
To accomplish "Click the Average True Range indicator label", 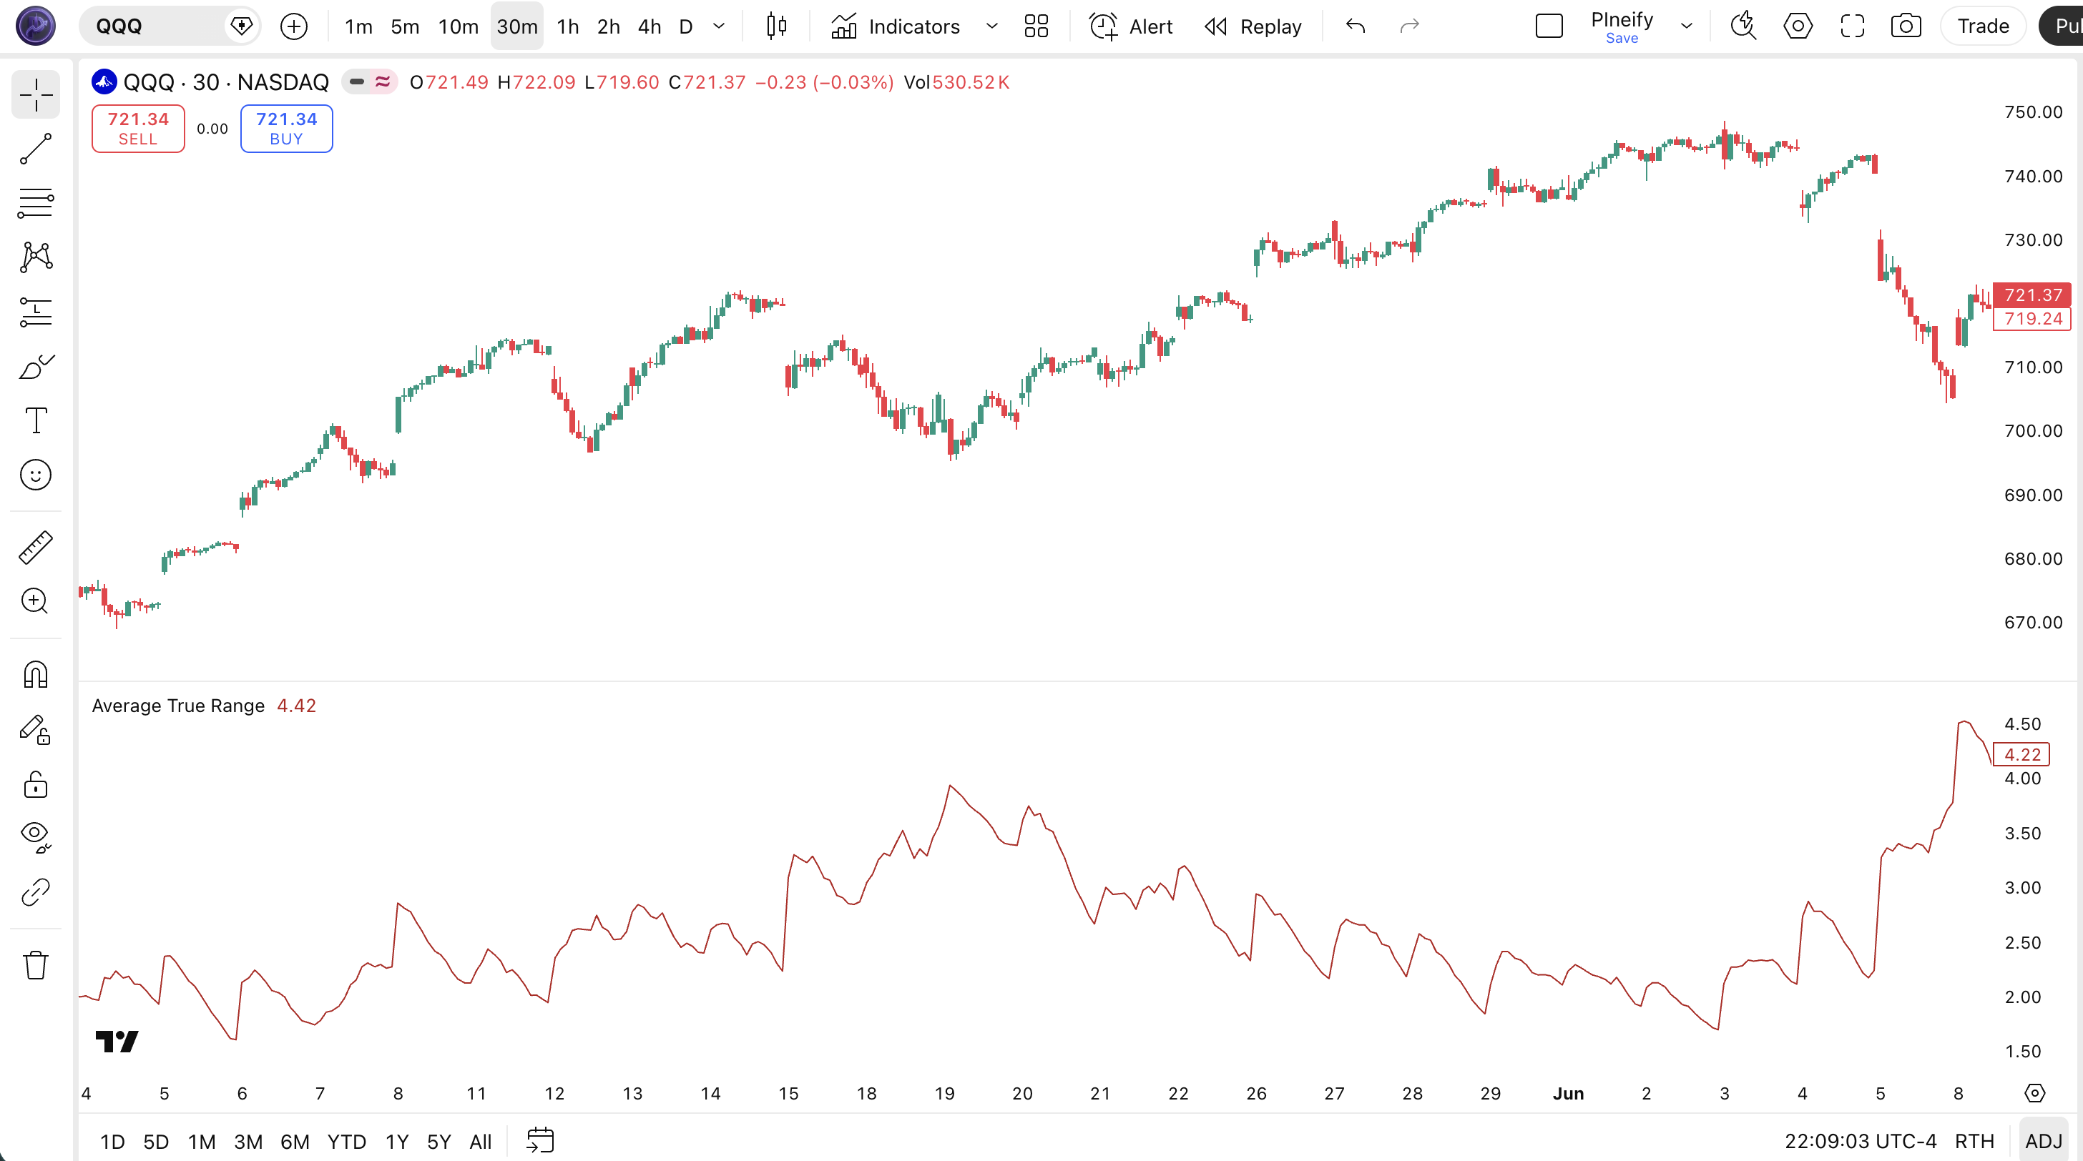I will [x=178, y=706].
